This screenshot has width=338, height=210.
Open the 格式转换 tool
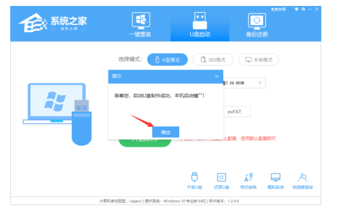248,181
